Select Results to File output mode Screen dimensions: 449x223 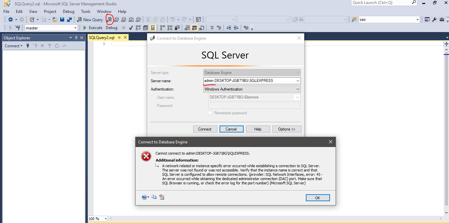pos(202,28)
